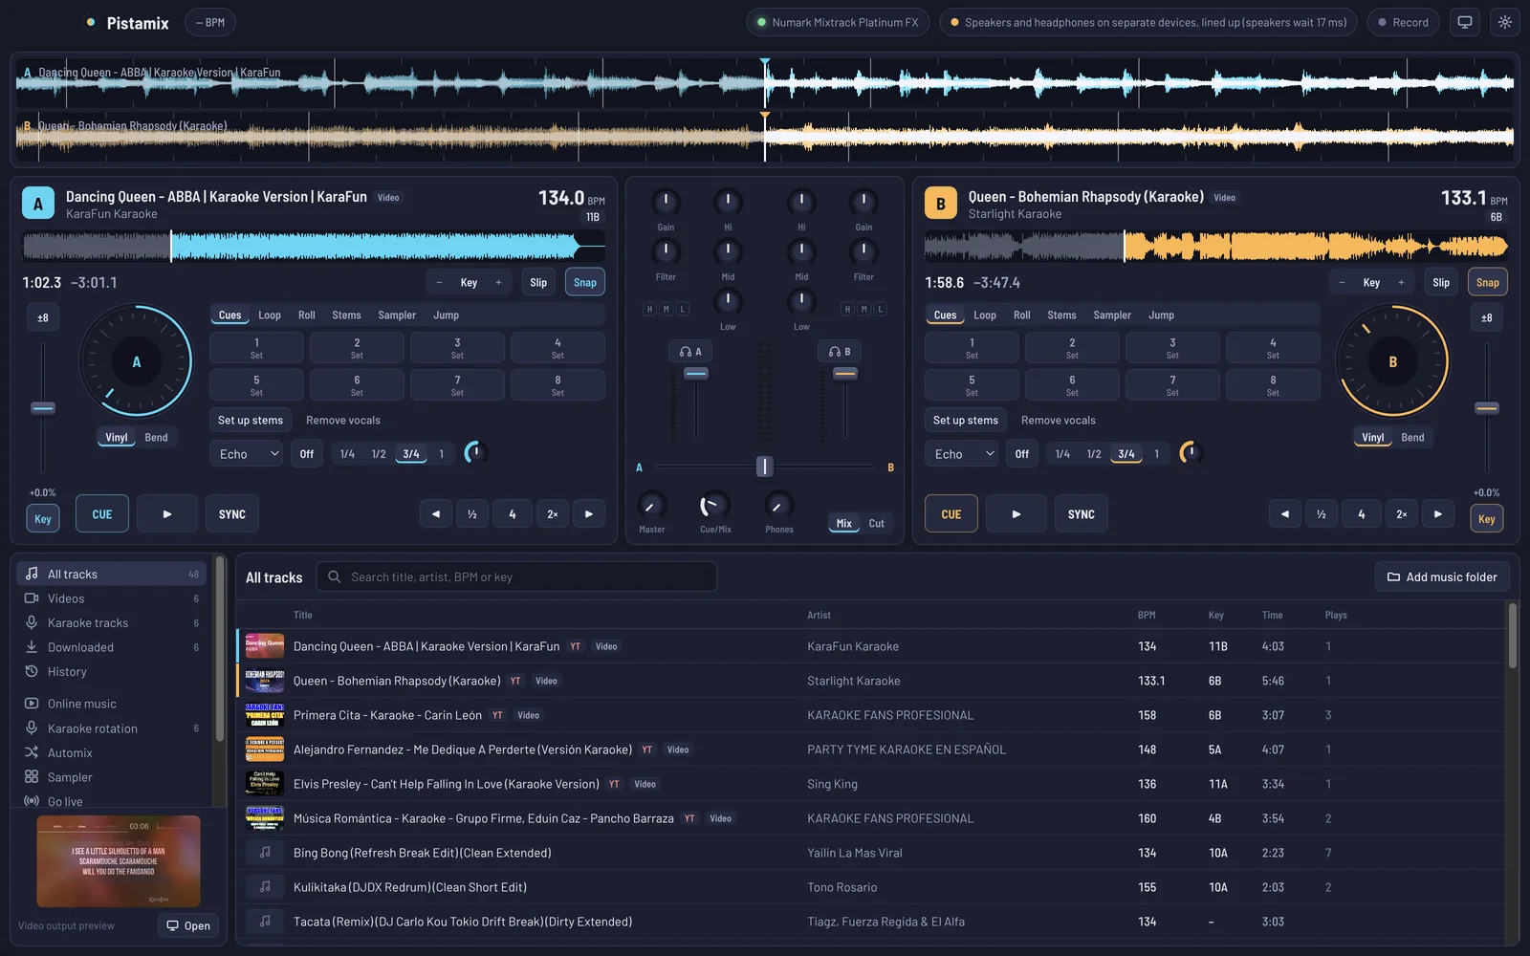This screenshot has height=956, width=1530.
Task: Open Go live in sidebar
Action: pyautogui.click(x=112, y=801)
